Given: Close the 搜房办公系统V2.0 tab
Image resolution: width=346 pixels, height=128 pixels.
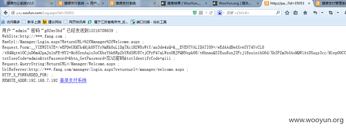Looking at the screenshot, I should tap(52, 3).
